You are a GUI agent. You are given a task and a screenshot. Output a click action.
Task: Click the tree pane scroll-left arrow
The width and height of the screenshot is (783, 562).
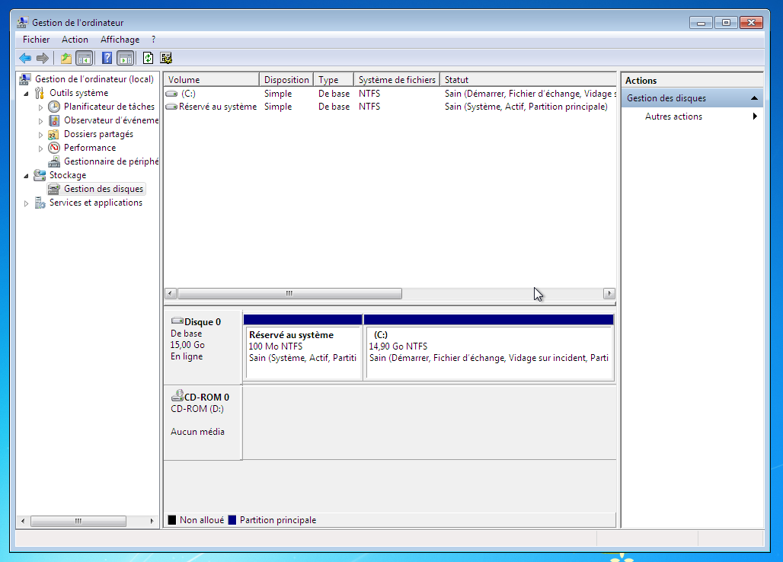[23, 521]
